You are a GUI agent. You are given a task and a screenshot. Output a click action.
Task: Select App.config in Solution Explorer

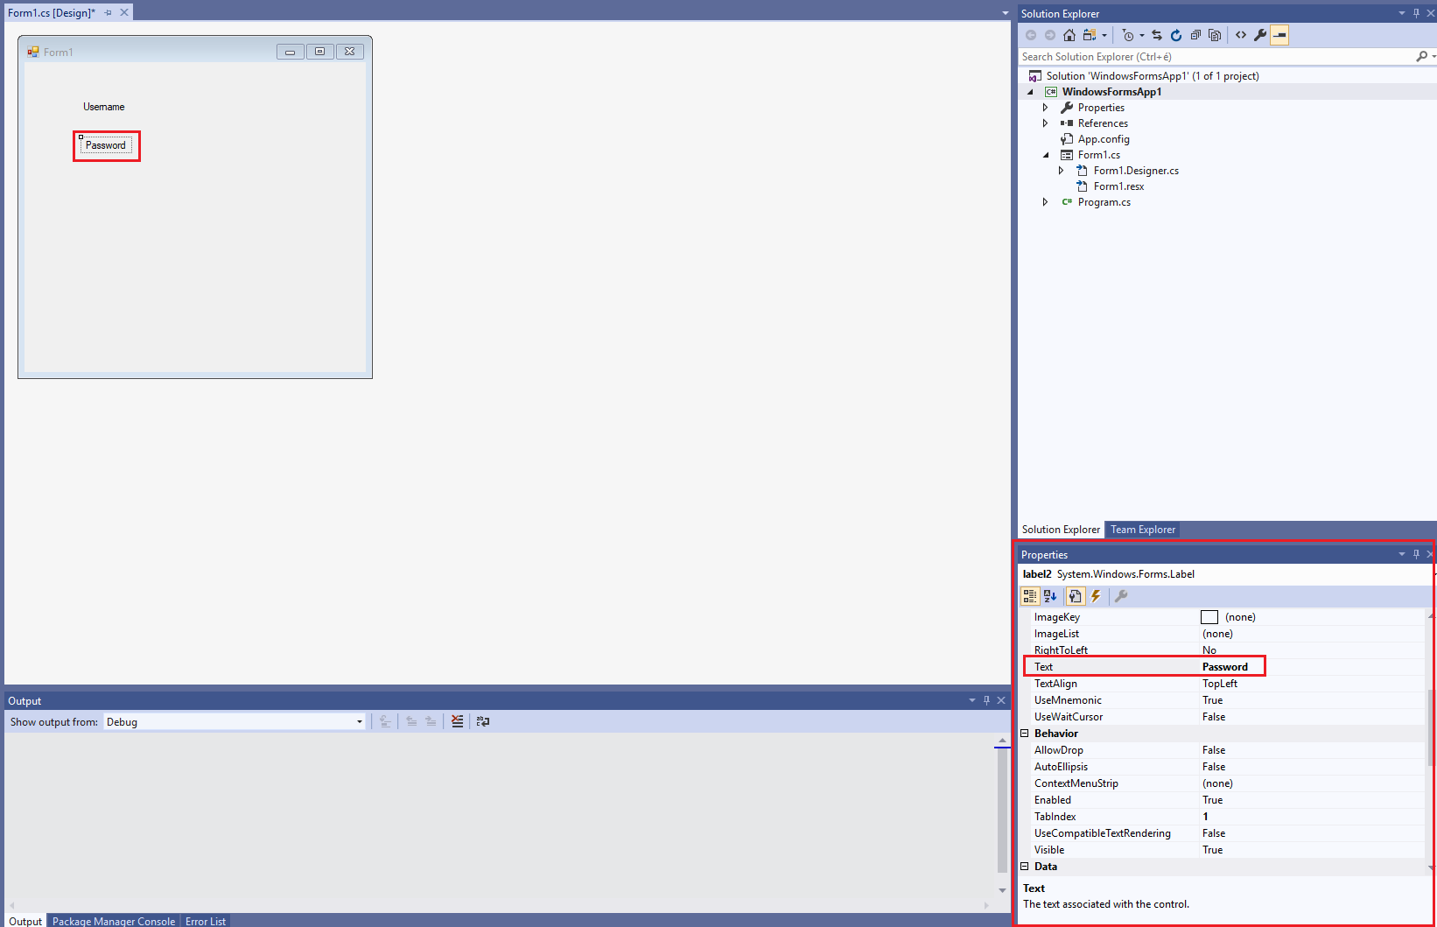[x=1104, y=139]
